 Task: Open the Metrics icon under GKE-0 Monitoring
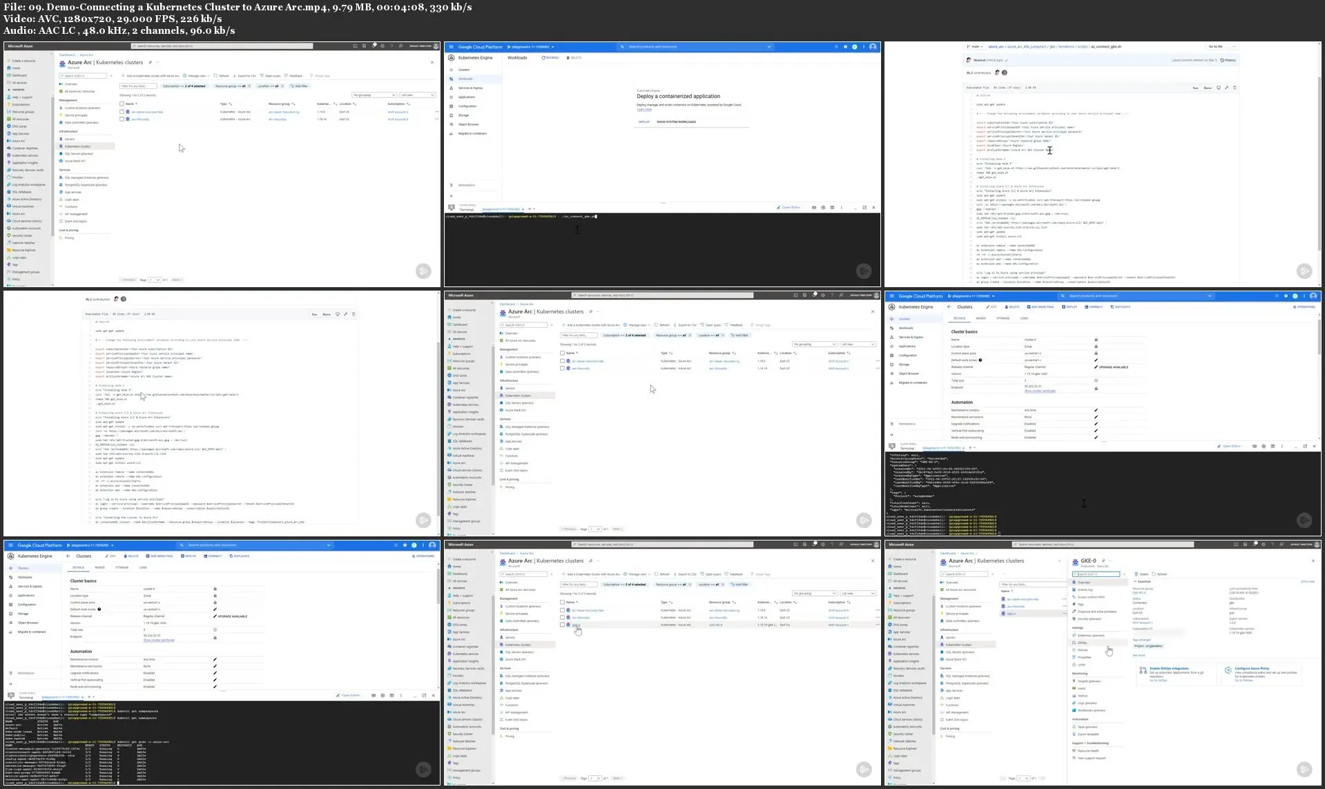1074,696
